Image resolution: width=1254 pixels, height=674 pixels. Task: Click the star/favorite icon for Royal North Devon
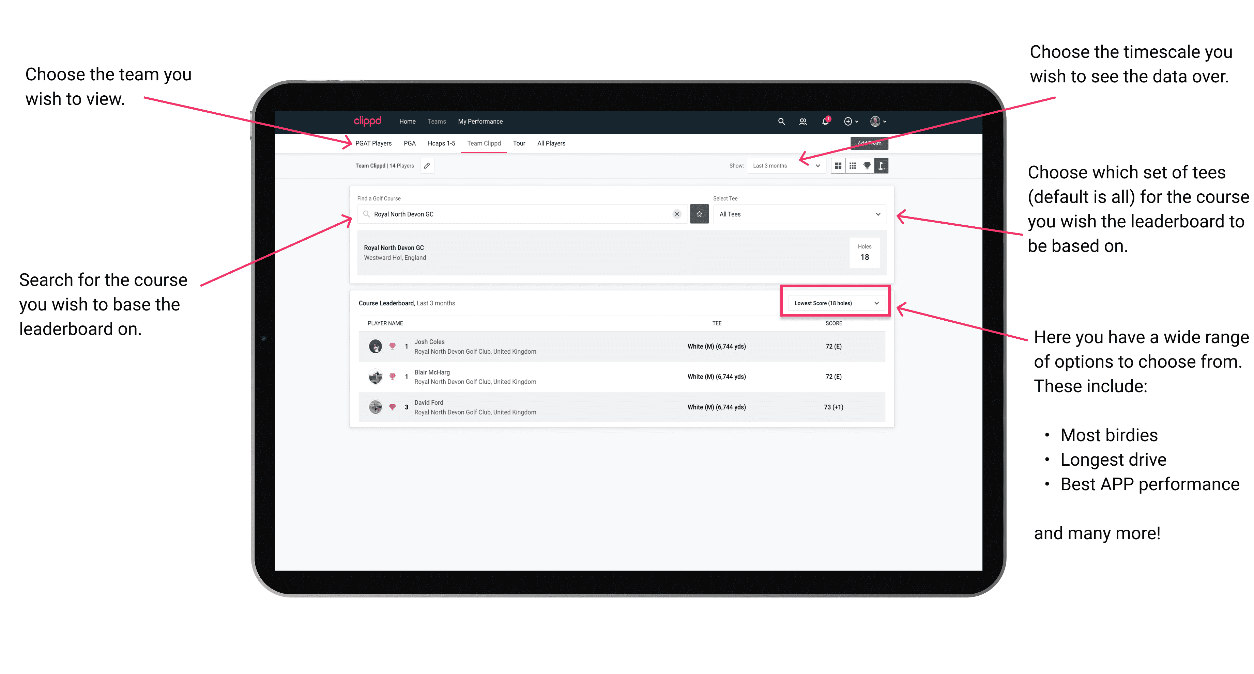pyautogui.click(x=699, y=214)
